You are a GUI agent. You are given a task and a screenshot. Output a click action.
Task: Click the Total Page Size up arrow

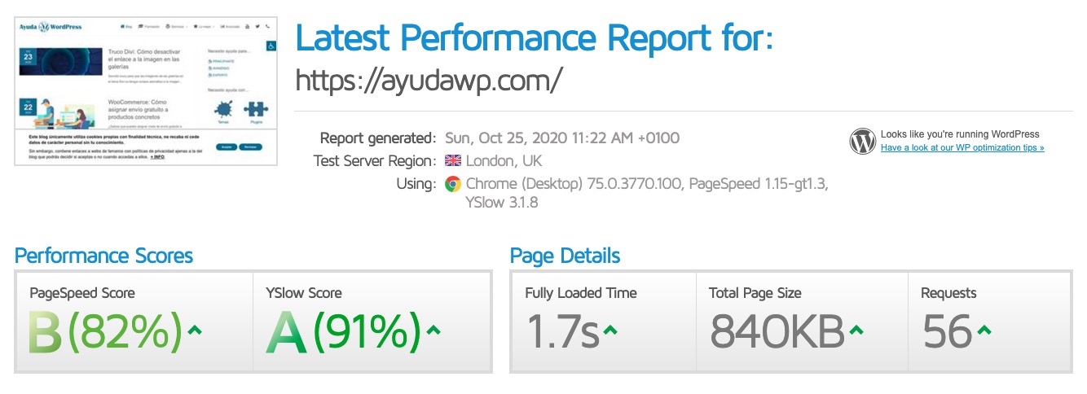click(857, 330)
